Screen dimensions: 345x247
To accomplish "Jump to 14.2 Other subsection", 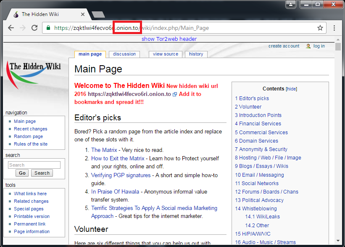I will [257, 226].
